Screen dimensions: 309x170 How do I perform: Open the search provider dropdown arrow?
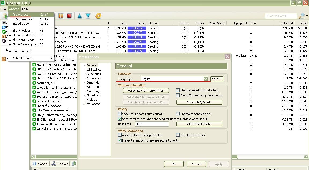306,16
